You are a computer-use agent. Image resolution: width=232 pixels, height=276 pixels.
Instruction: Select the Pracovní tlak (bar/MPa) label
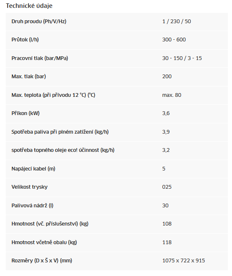click(40, 58)
